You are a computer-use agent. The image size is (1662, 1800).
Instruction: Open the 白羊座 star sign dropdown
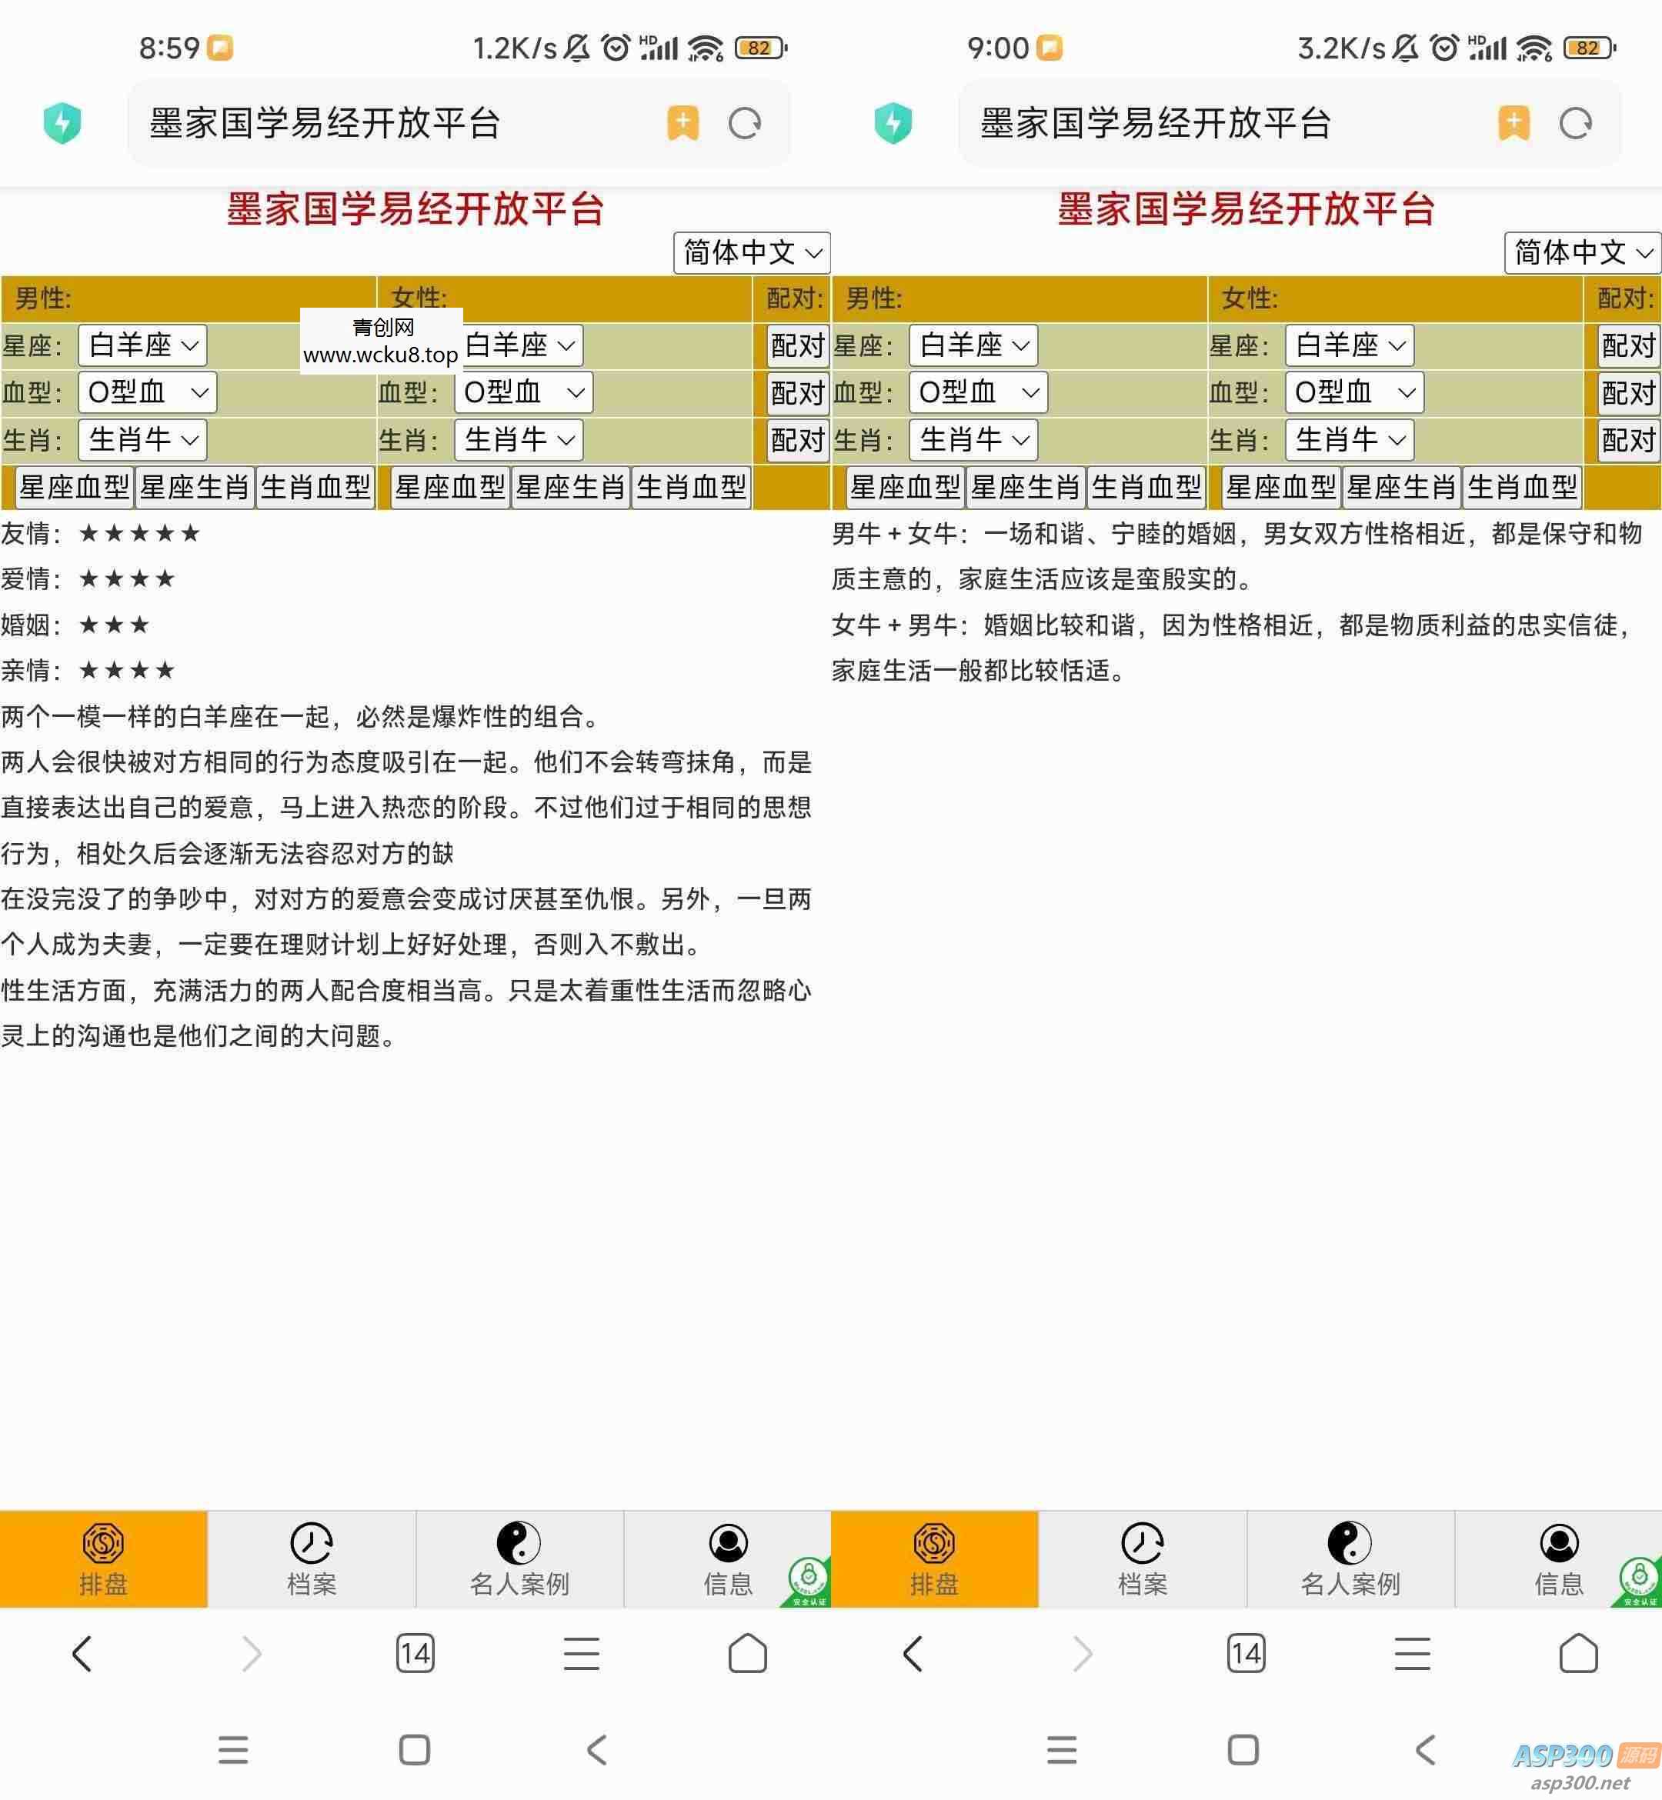point(142,345)
